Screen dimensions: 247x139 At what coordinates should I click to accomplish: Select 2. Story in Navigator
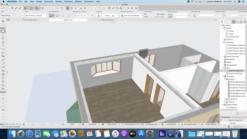tap(231, 31)
